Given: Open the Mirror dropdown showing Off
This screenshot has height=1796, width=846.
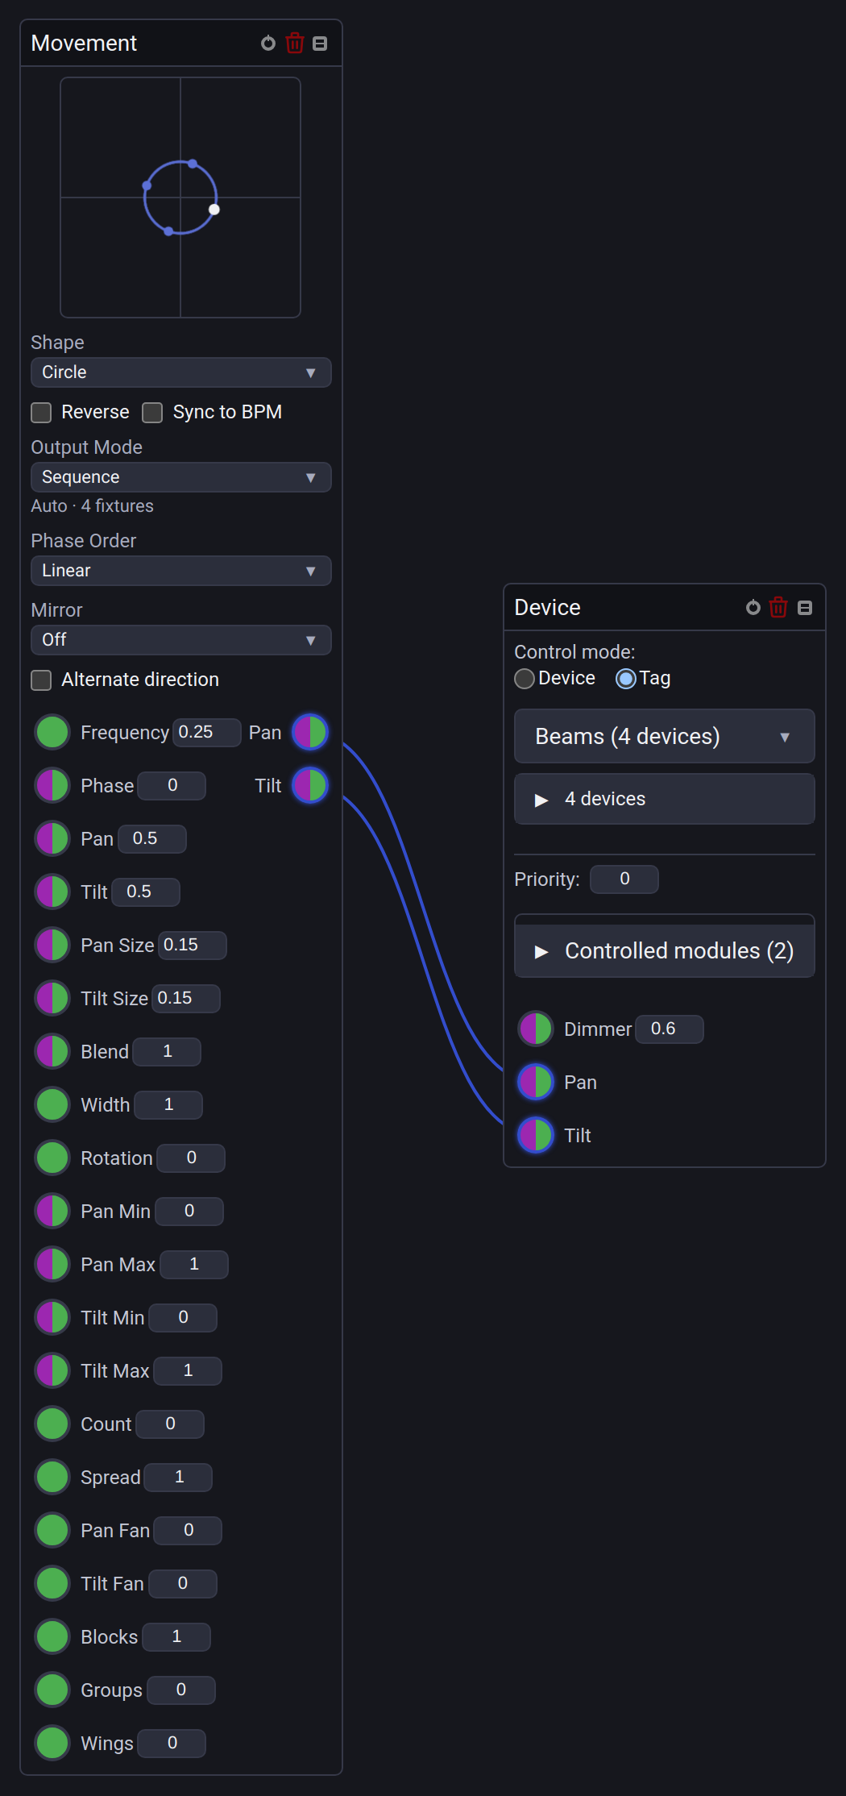Looking at the screenshot, I should (181, 640).
